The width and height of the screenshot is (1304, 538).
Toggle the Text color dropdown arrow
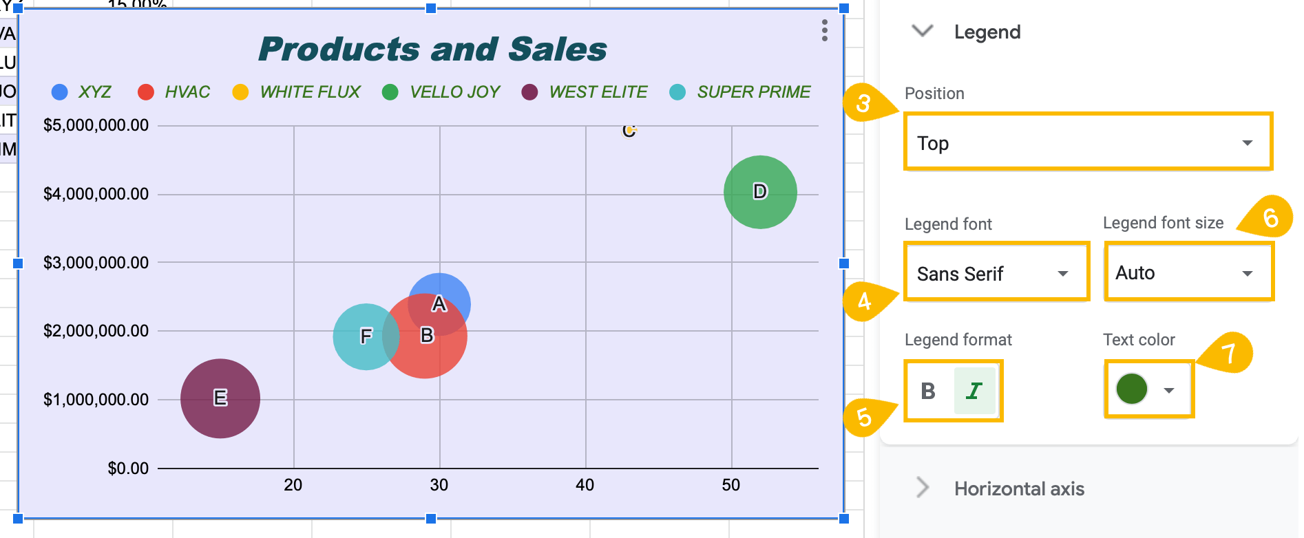point(1168,389)
